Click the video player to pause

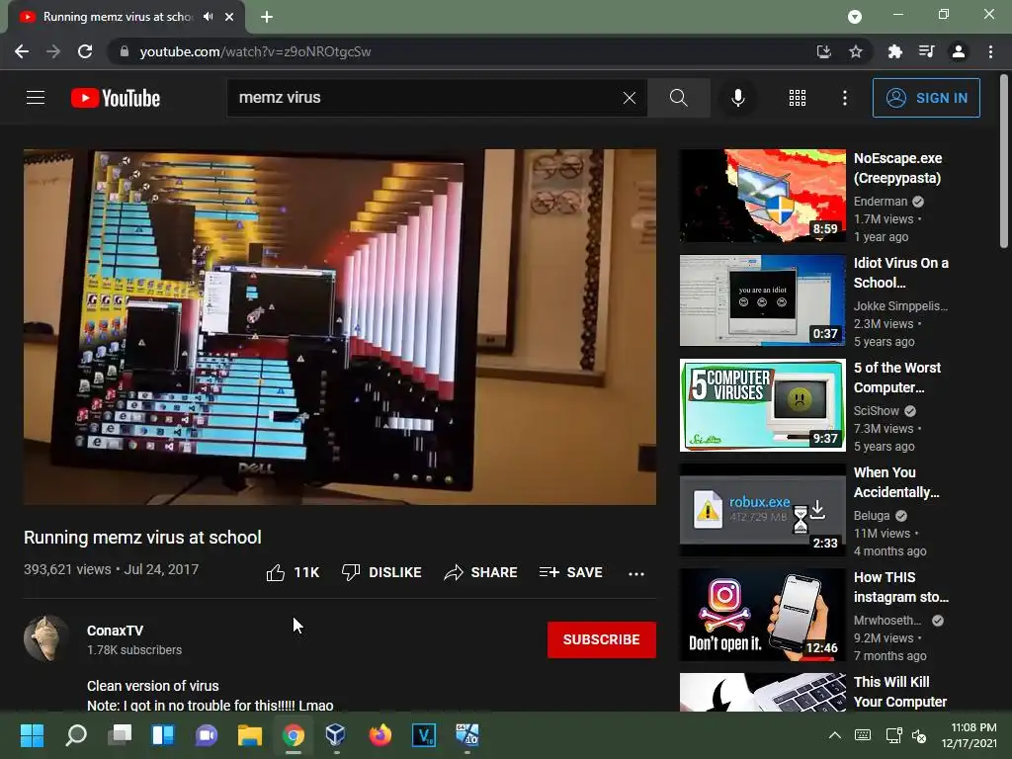click(340, 326)
